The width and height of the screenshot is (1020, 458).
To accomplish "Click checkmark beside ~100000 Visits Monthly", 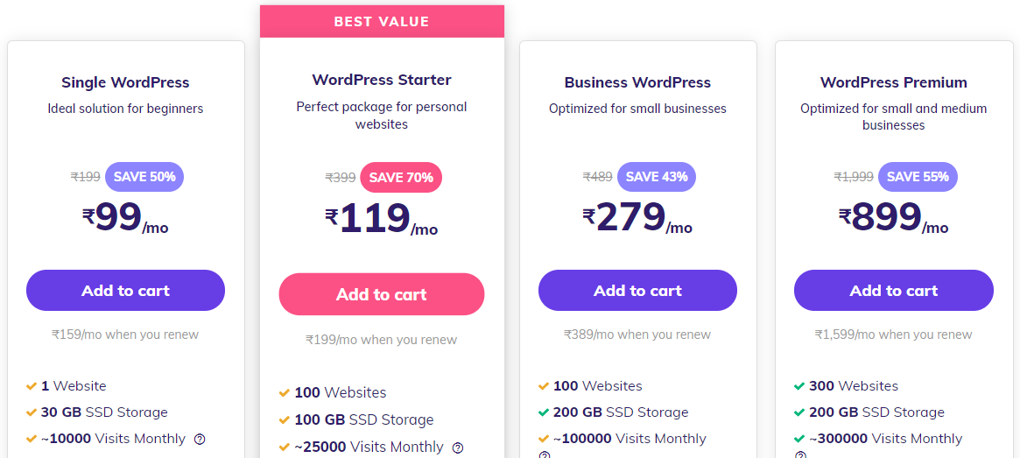I will click(544, 439).
